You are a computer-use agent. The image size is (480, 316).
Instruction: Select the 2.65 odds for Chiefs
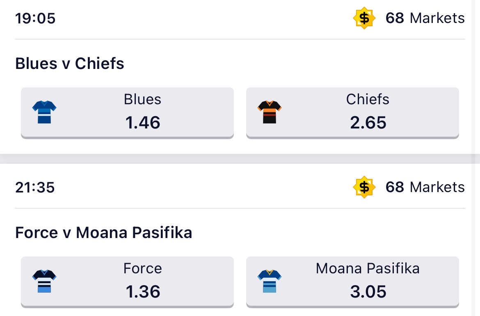(368, 123)
